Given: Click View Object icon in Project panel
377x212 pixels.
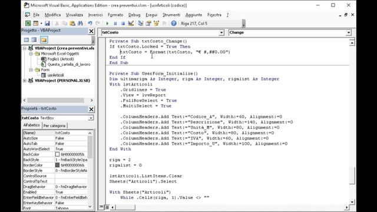Looking at the screenshot, I should pos(34,39).
